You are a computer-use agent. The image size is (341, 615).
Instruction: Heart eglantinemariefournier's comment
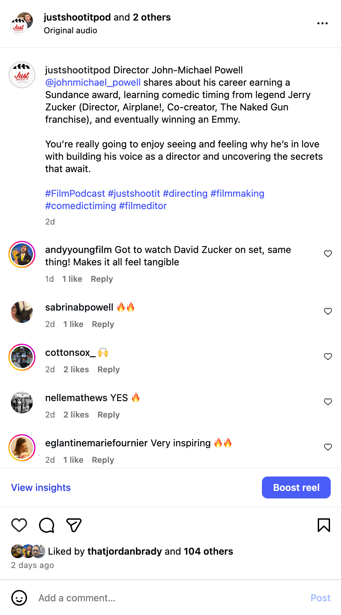pos(328,447)
